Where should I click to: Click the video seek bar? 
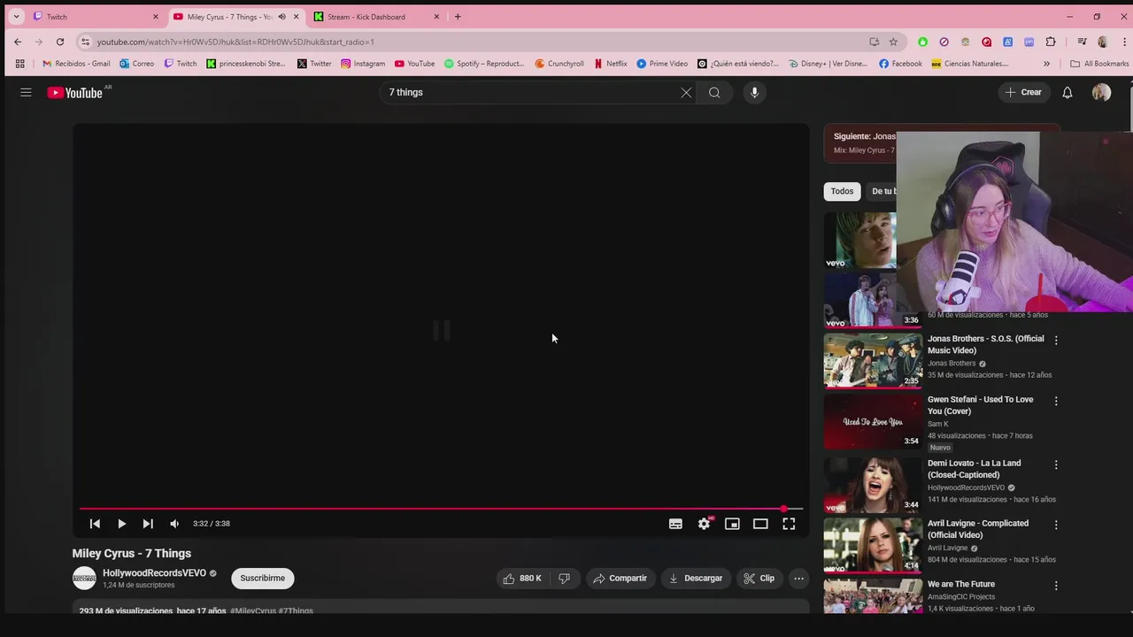click(x=441, y=509)
